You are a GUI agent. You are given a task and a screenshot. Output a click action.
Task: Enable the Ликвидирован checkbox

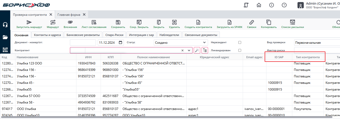tap(240, 50)
